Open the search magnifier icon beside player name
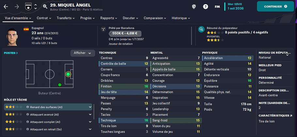This screenshot has height=137, width=297. coord(45,7)
